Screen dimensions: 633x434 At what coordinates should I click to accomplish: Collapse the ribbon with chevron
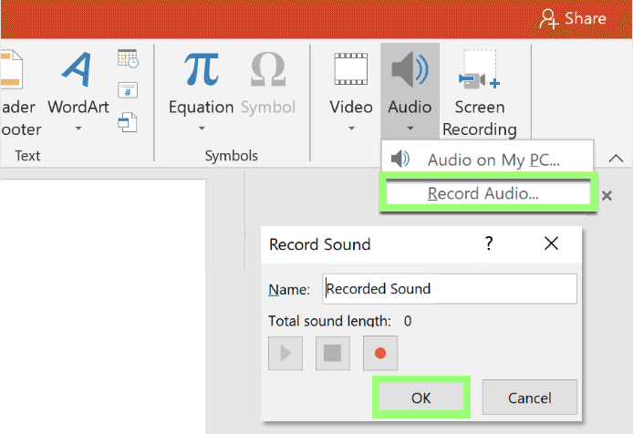pyautogui.click(x=616, y=159)
